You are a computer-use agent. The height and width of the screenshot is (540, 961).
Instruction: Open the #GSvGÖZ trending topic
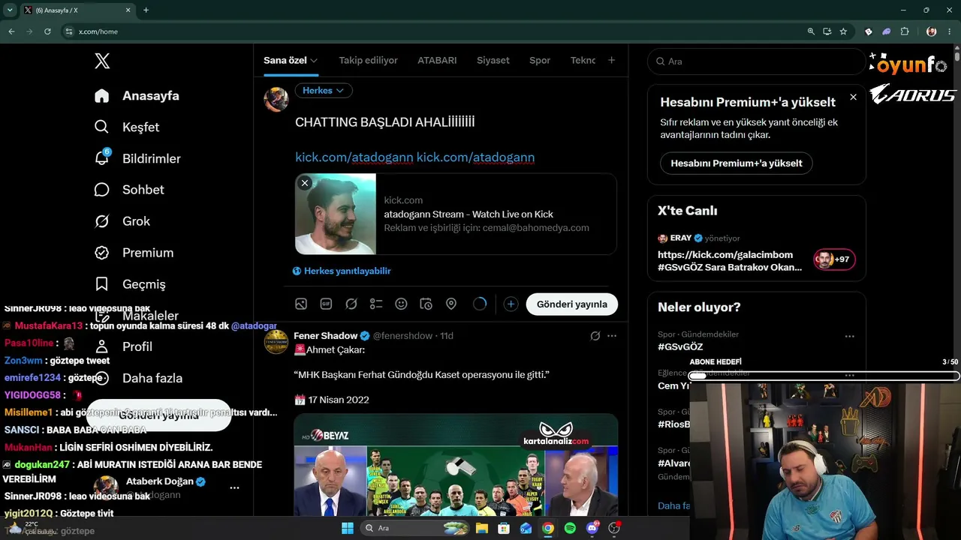pyautogui.click(x=680, y=346)
